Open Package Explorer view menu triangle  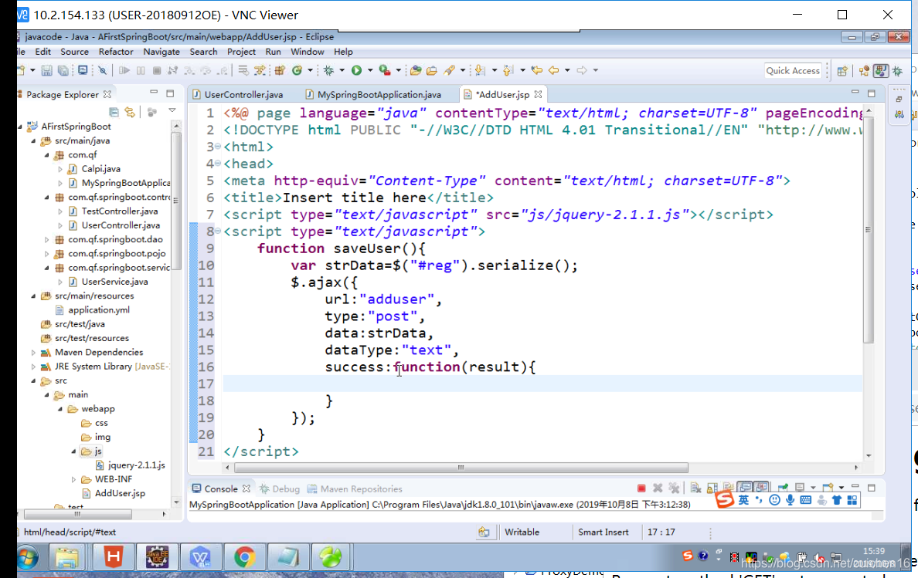(172, 110)
